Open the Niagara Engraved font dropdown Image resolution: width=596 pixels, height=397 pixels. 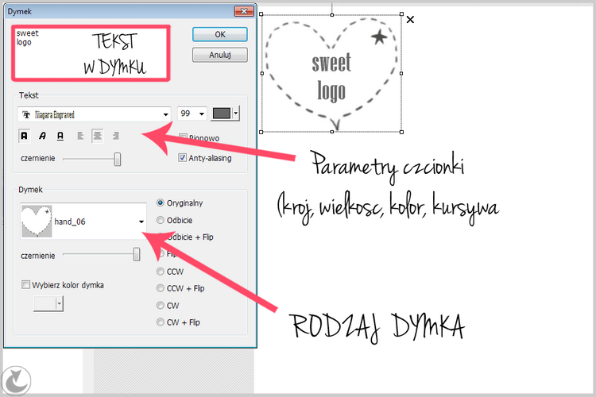pos(95,114)
